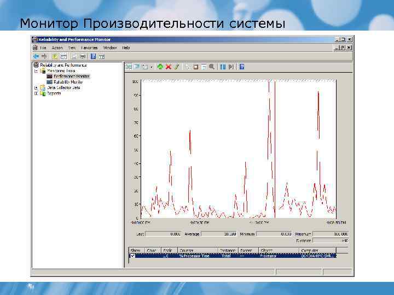Click the Change Graph Type icon
This screenshot has width=394, height=295.
(145, 67)
